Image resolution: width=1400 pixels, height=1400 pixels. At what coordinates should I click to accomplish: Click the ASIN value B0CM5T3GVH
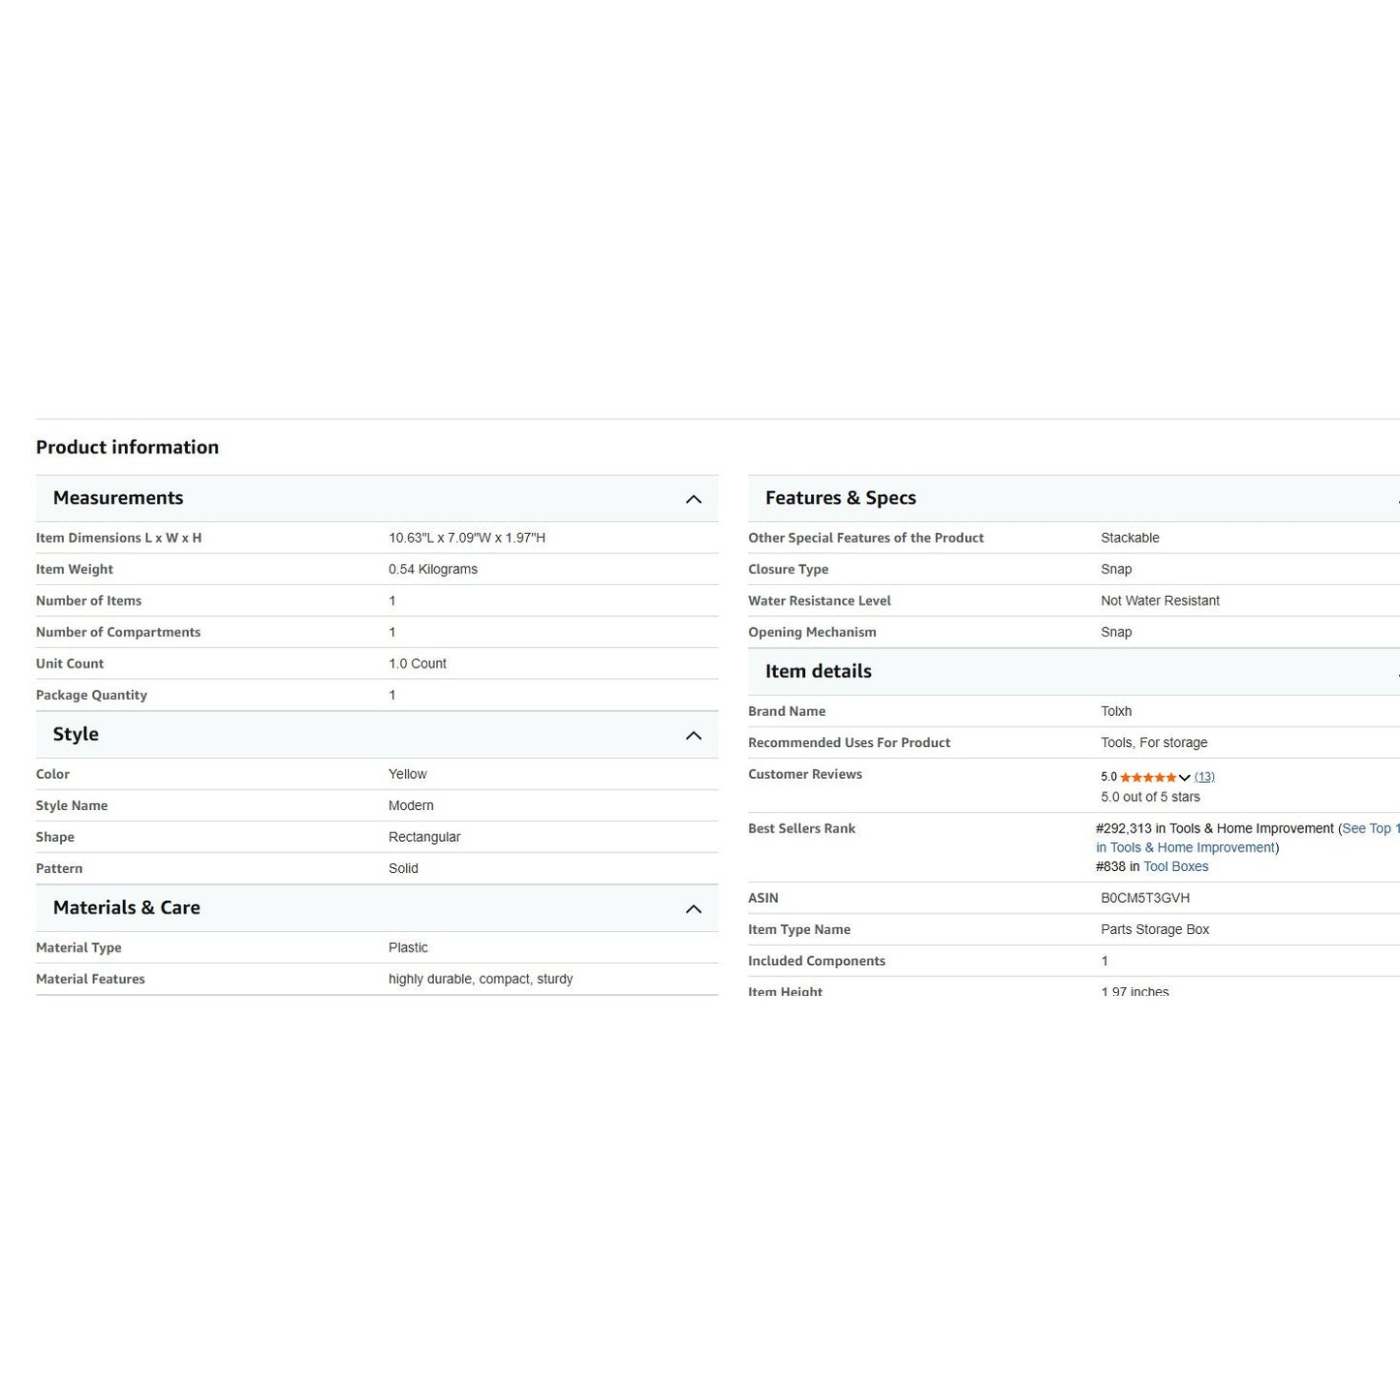click(1144, 898)
